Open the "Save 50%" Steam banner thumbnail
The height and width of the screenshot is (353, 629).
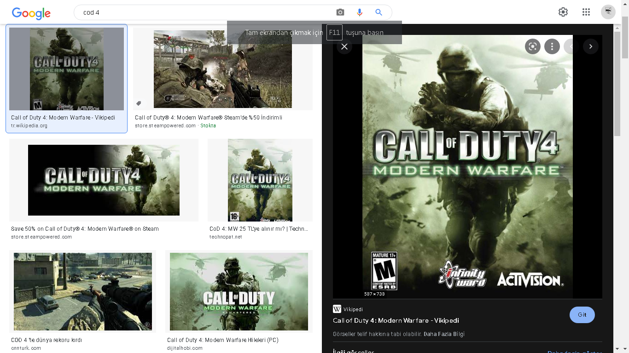tap(104, 180)
